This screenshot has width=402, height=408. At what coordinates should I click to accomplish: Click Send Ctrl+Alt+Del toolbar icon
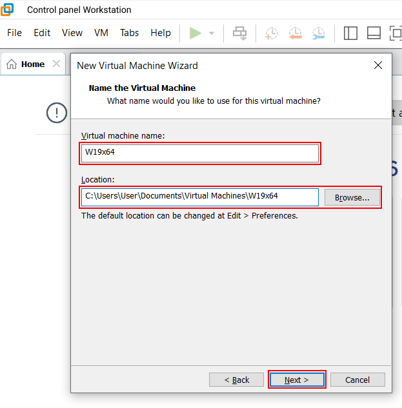240,34
